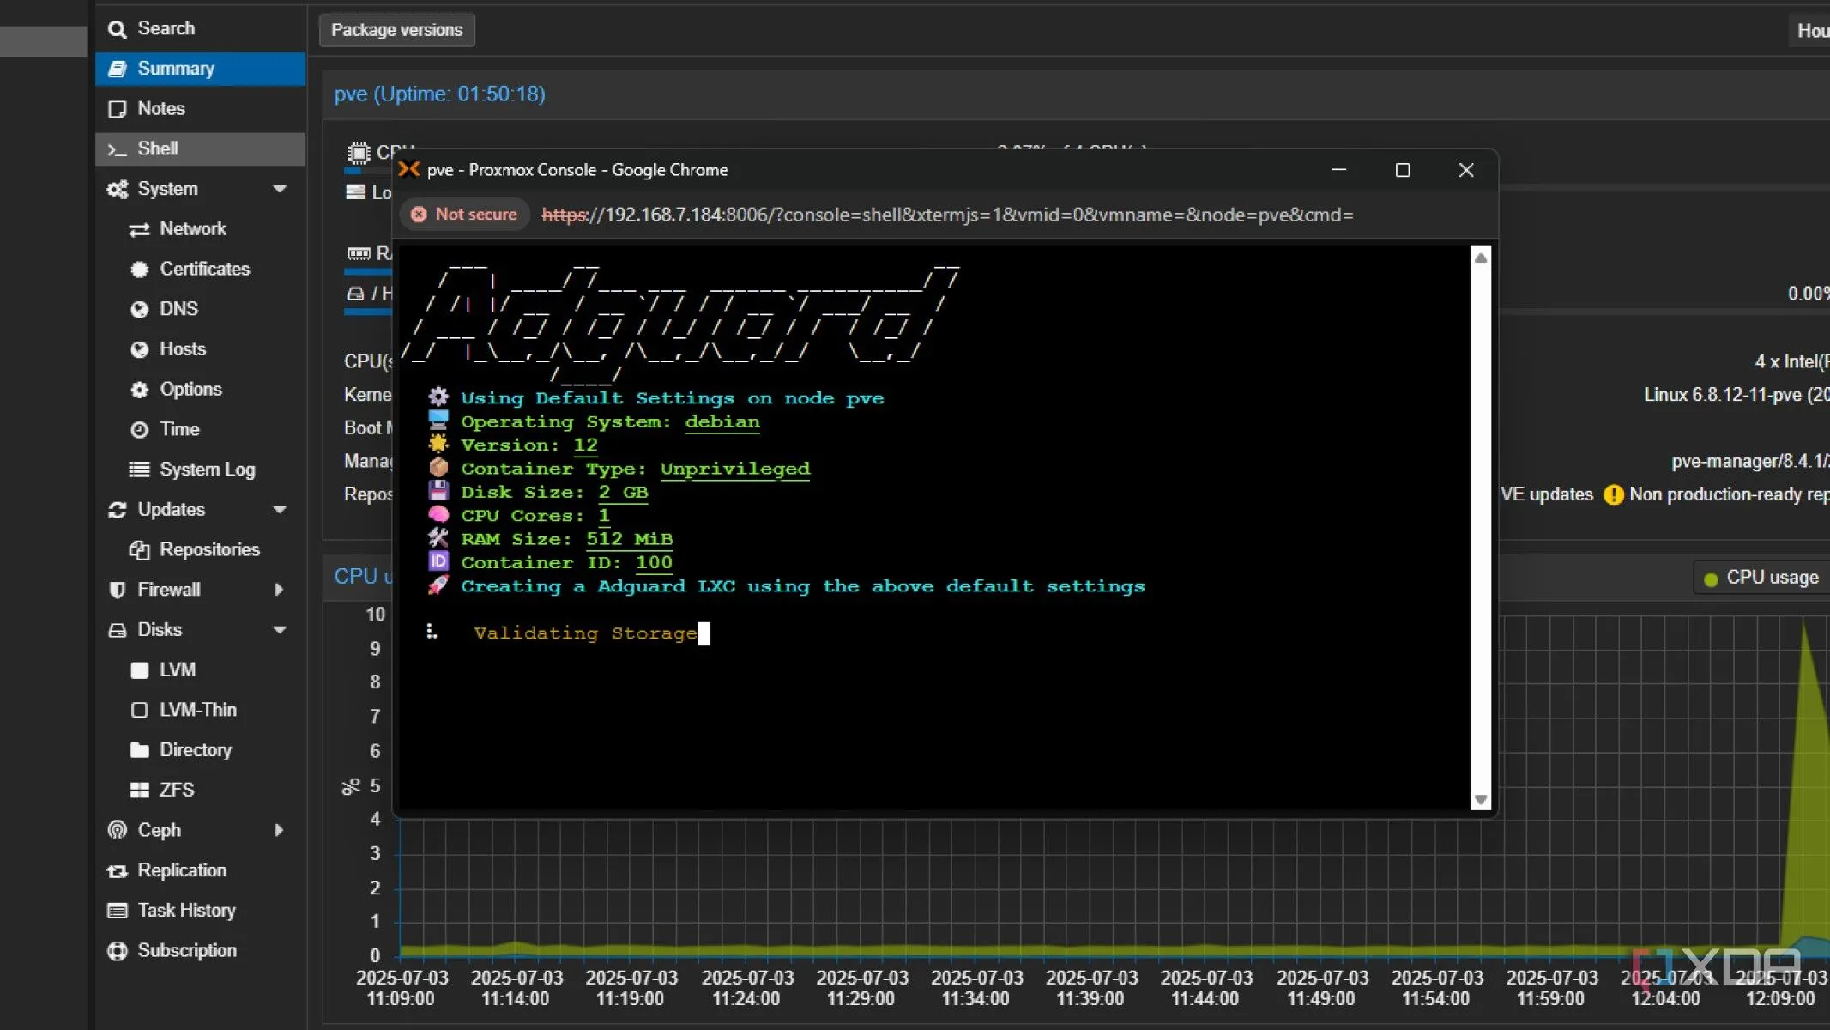Screen dimensions: 1830x1030
Task: Click the non production-ready warning icon
Action: 1614,495
